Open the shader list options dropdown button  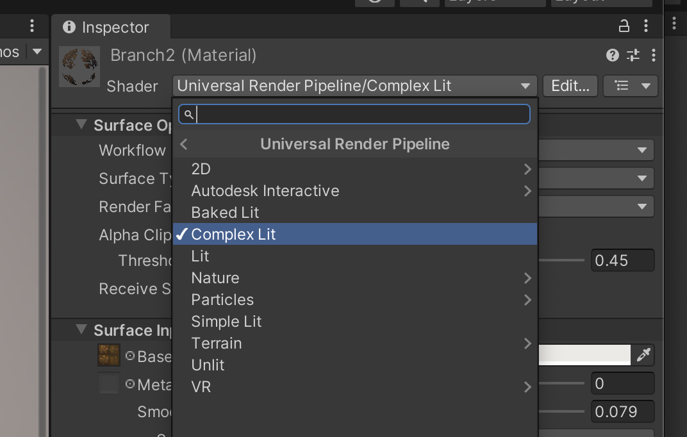tap(631, 86)
